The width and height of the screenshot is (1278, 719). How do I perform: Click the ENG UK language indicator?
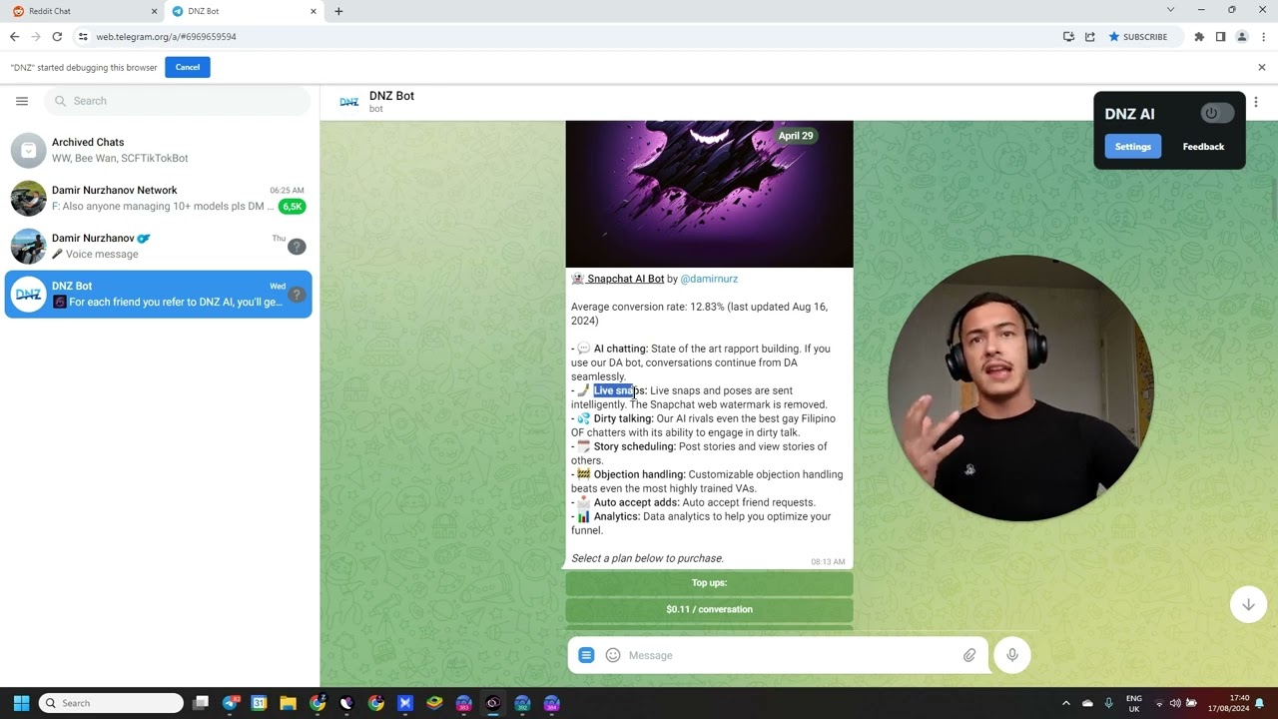[x=1134, y=703]
